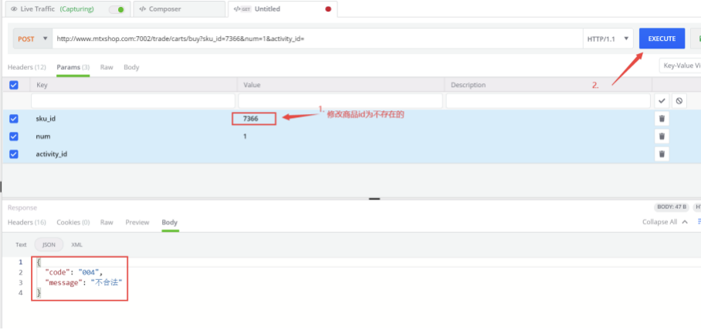Open the request Headers (12) tab
The height and width of the screenshot is (330, 701).
26,67
